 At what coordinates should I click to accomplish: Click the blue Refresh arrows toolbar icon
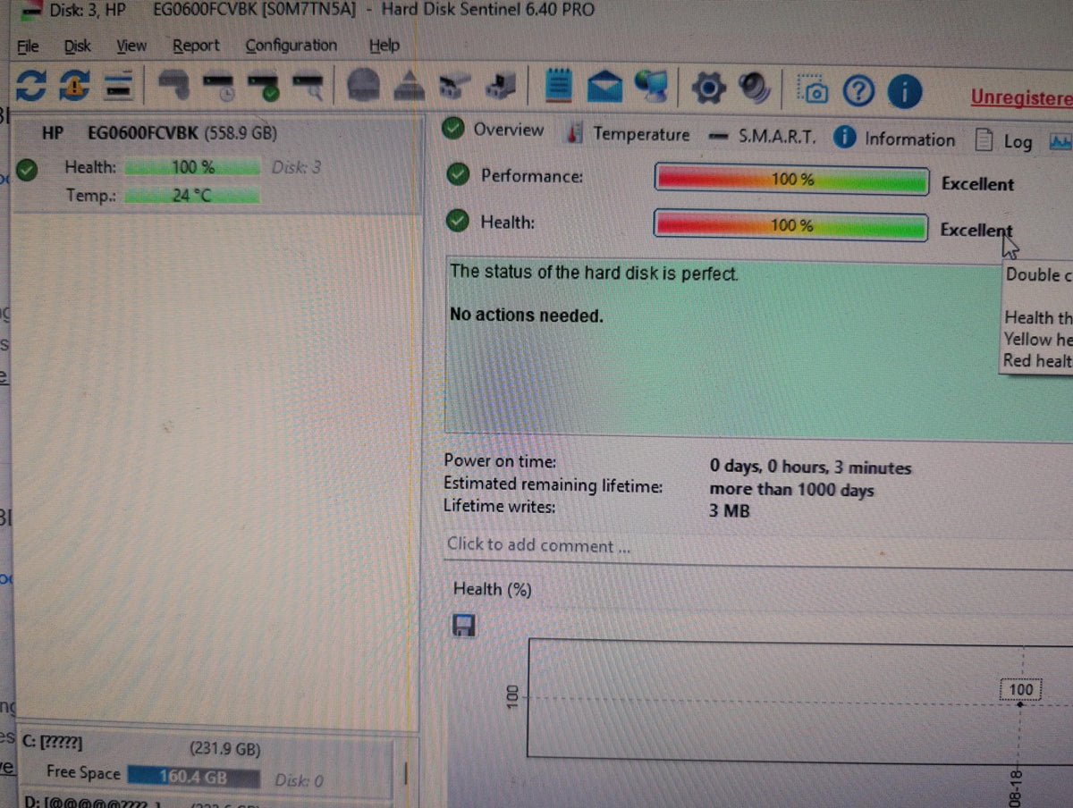click(x=31, y=87)
